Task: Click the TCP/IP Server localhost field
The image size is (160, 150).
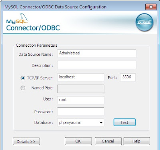Action: [x=81, y=77]
